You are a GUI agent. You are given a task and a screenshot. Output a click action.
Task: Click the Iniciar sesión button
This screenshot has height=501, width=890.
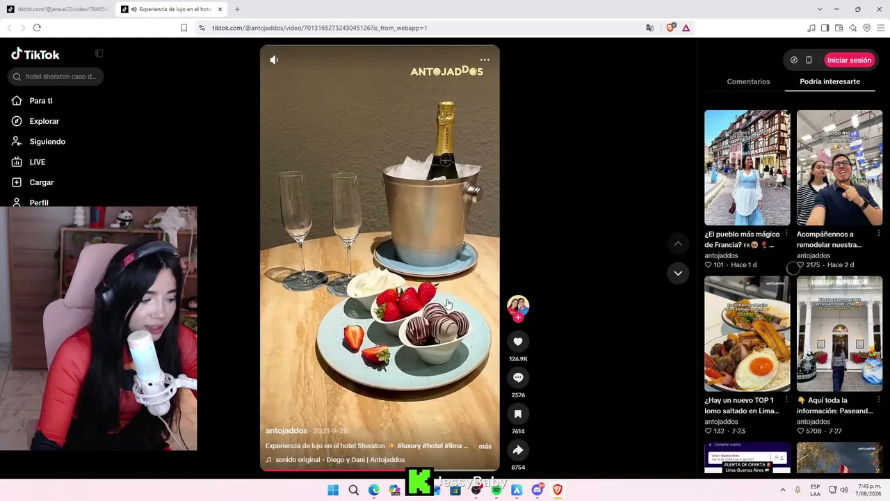(849, 60)
